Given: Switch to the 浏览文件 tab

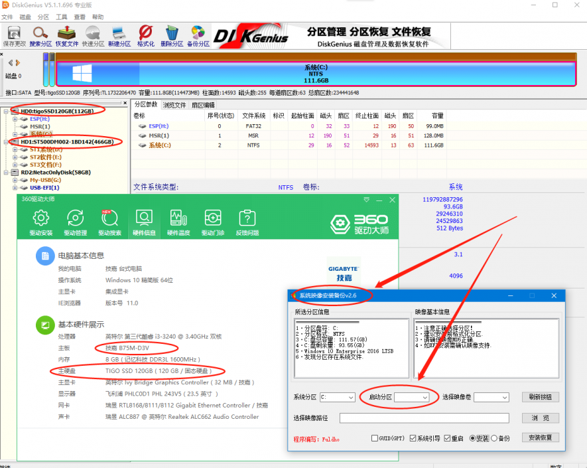Looking at the screenshot, I should click(x=174, y=105).
